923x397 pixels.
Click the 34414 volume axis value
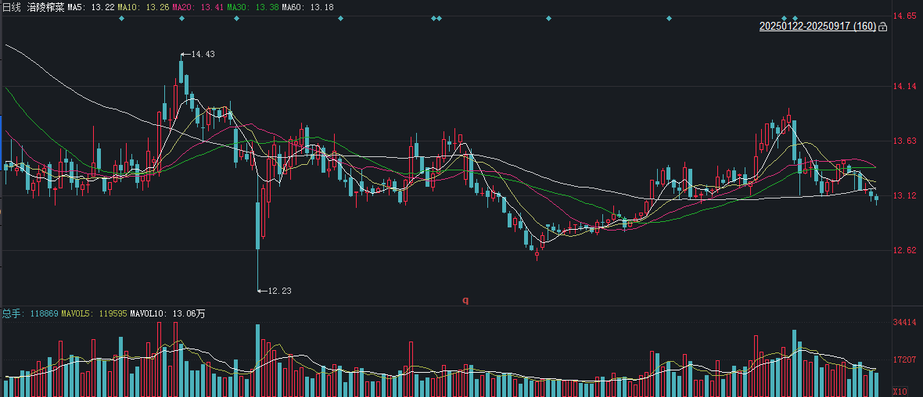tap(905, 322)
